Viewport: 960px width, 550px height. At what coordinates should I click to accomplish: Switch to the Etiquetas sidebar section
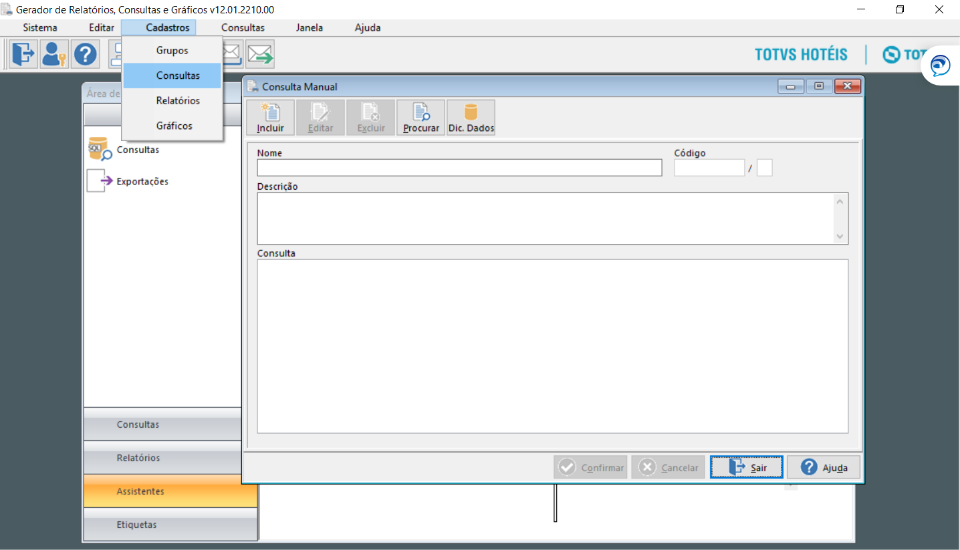pyautogui.click(x=170, y=525)
